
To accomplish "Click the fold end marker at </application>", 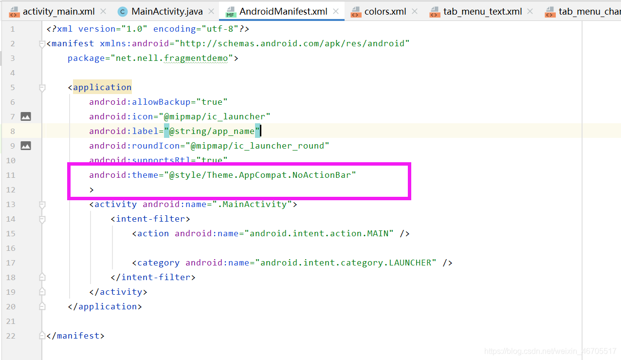I will (x=42, y=306).
